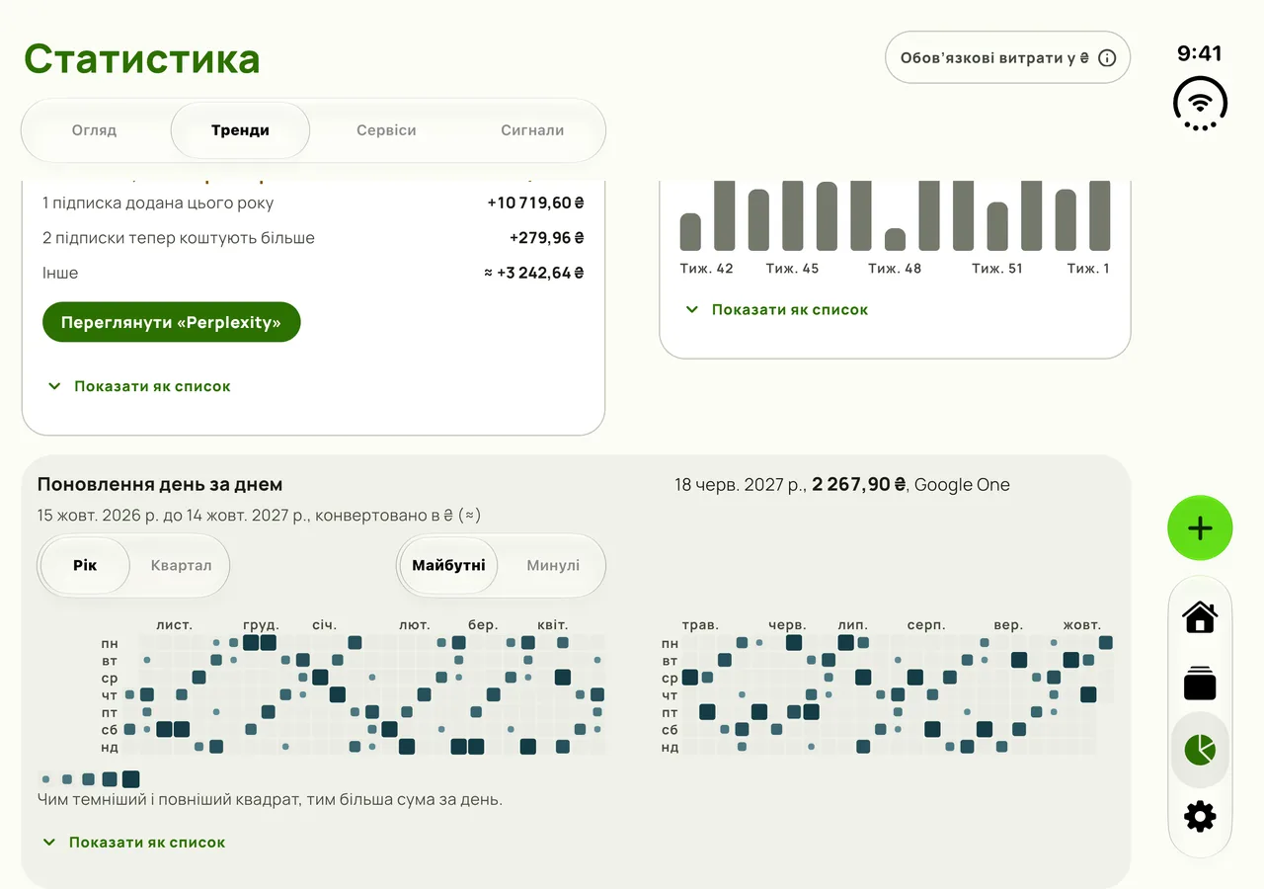Screen dimensions: 1264x889
Task: Select the pie chart statistics icon
Action: click(x=1200, y=750)
